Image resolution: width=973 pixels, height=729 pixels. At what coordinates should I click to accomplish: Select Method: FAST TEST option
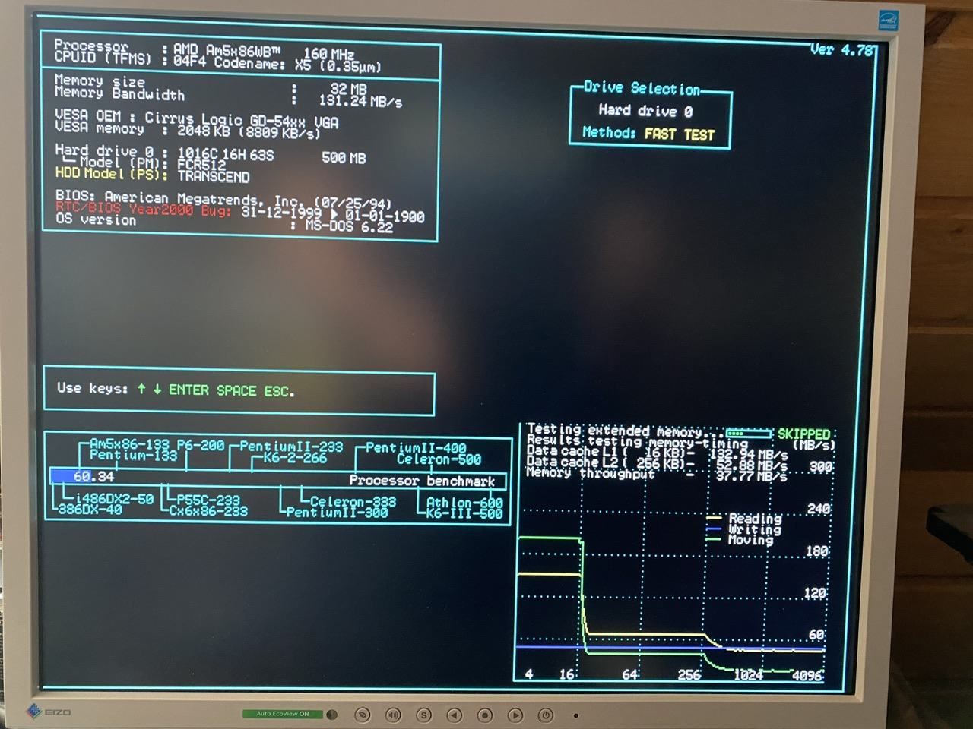click(x=648, y=134)
